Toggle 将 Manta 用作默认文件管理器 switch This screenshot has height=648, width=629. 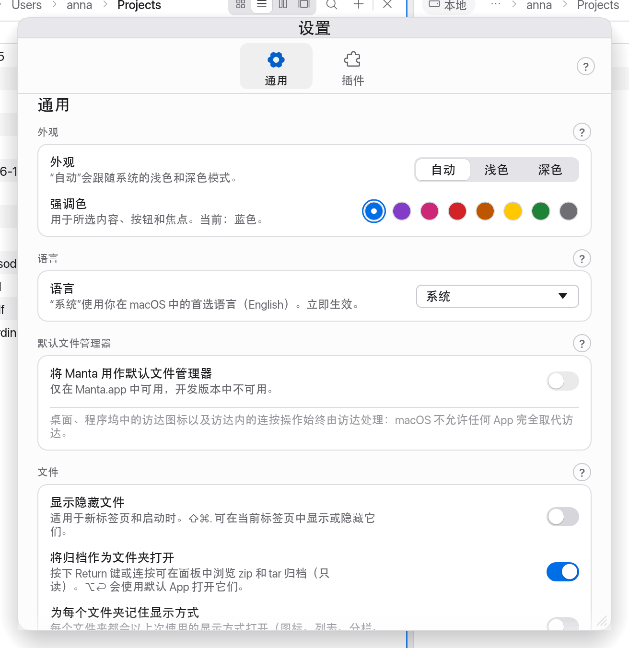click(x=563, y=381)
